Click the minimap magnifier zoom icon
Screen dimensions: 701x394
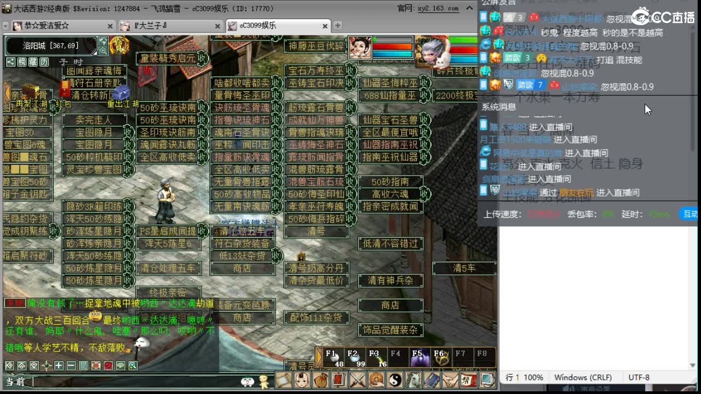coord(102,51)
